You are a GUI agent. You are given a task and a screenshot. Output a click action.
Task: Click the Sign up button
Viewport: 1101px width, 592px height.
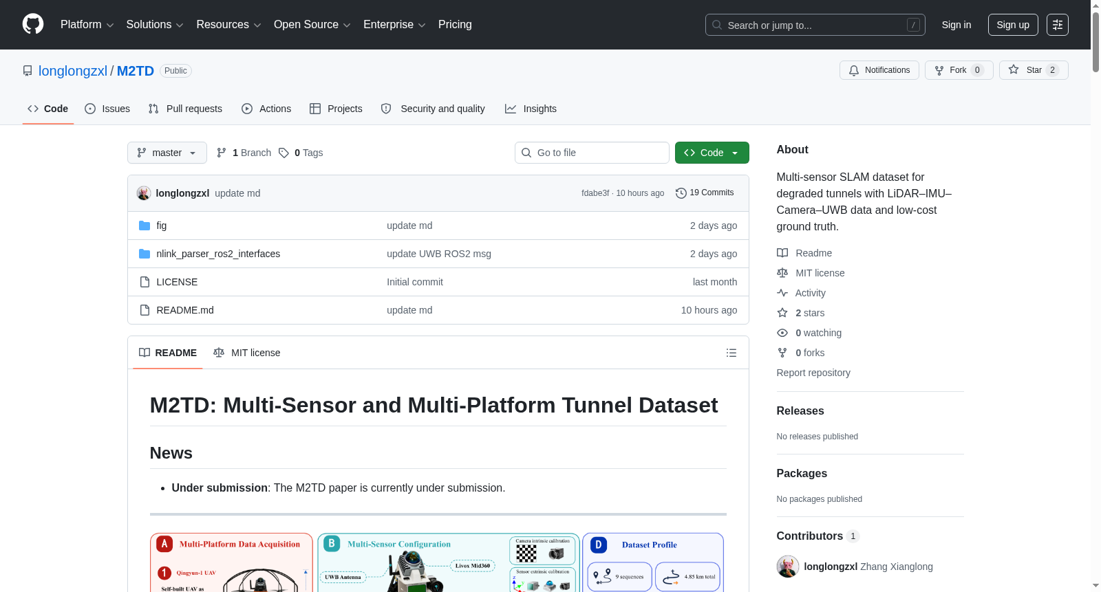pyautogui.click(x=1013, y=25)
